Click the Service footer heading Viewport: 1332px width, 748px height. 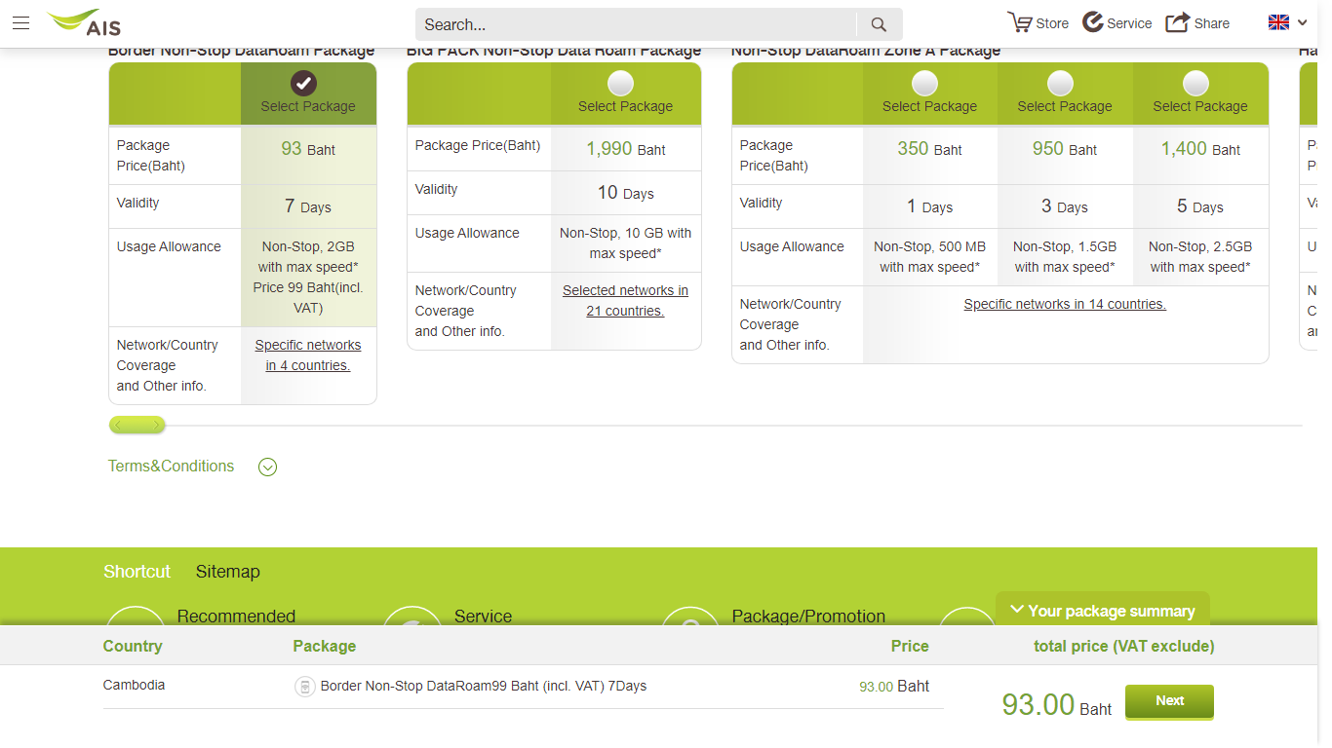(x=483, y=617)
